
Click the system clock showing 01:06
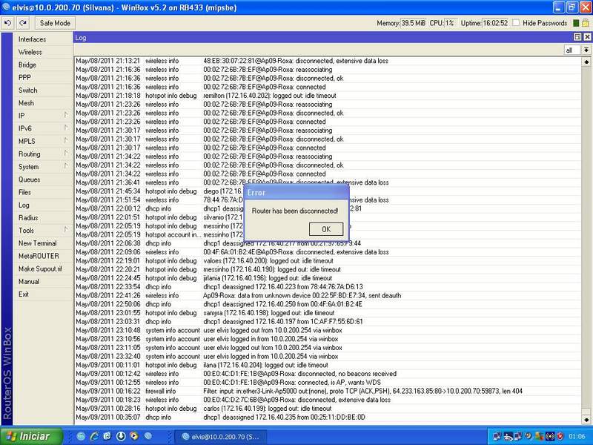tap(577, 437)
